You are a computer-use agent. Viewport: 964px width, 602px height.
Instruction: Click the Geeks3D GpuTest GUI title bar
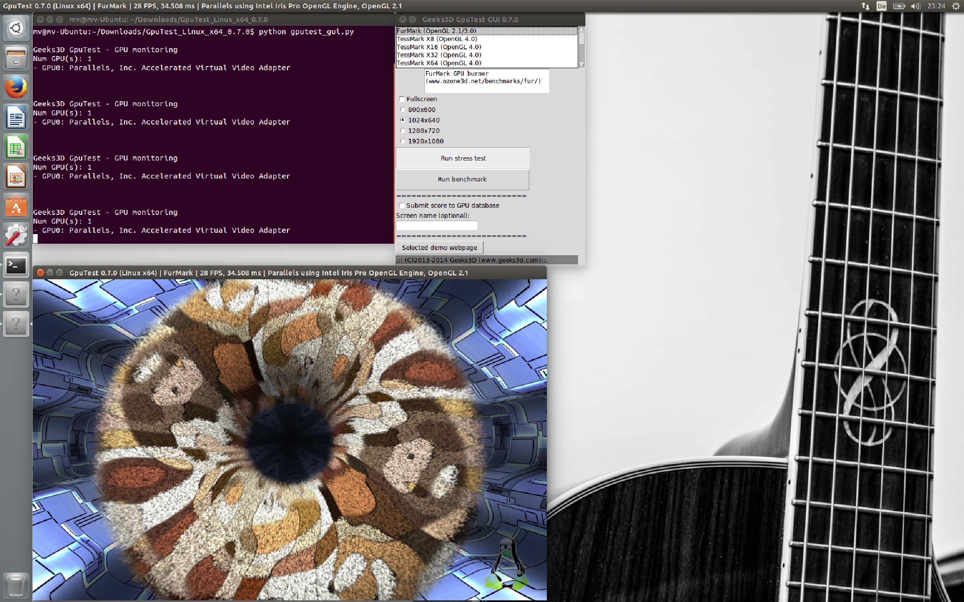490,19
